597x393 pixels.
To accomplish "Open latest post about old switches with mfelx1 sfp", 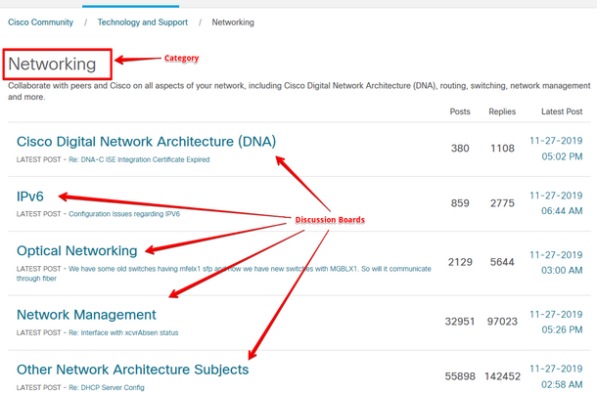I will [x=223, y=274].
